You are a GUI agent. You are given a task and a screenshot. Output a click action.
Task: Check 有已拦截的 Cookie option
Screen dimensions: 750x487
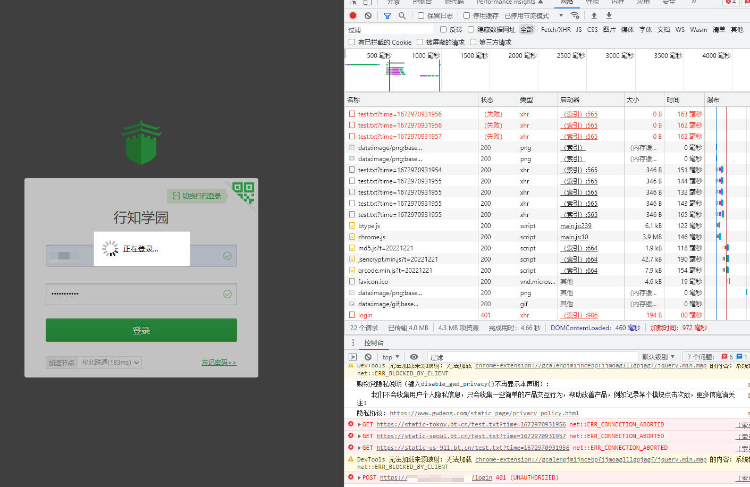point(352,42)
